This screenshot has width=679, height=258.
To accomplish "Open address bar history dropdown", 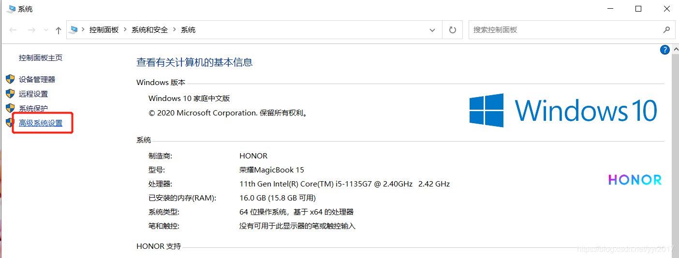I will coord(432,30).
